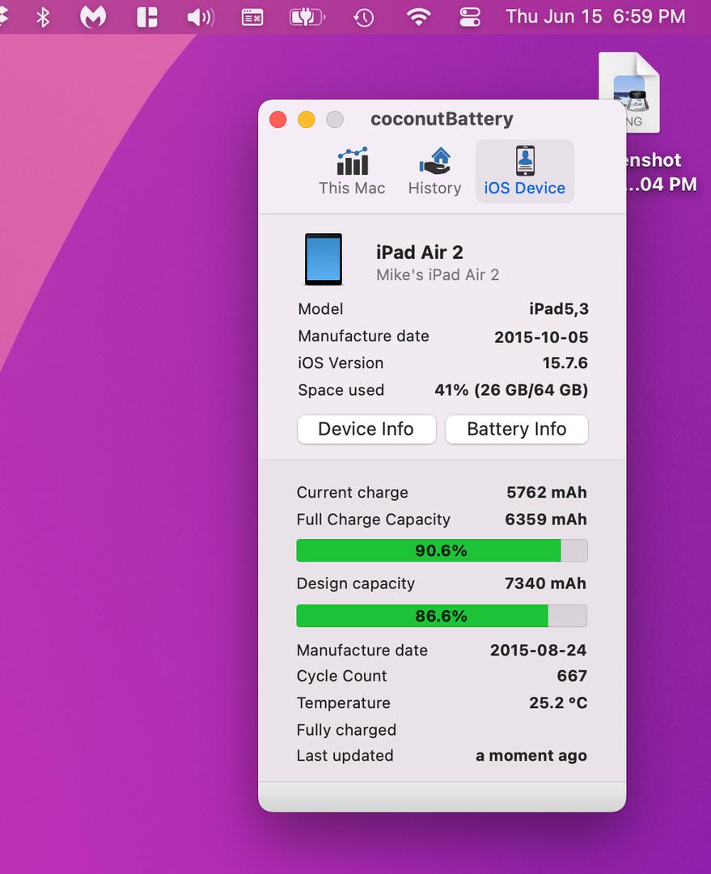Open the Malwarebytes menu bar icon
The width and height of the screenshot is (711, 874).
click(93, 17)
